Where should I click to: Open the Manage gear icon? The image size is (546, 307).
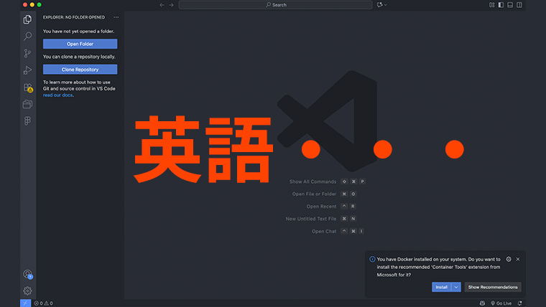click(x=27, y=291)
